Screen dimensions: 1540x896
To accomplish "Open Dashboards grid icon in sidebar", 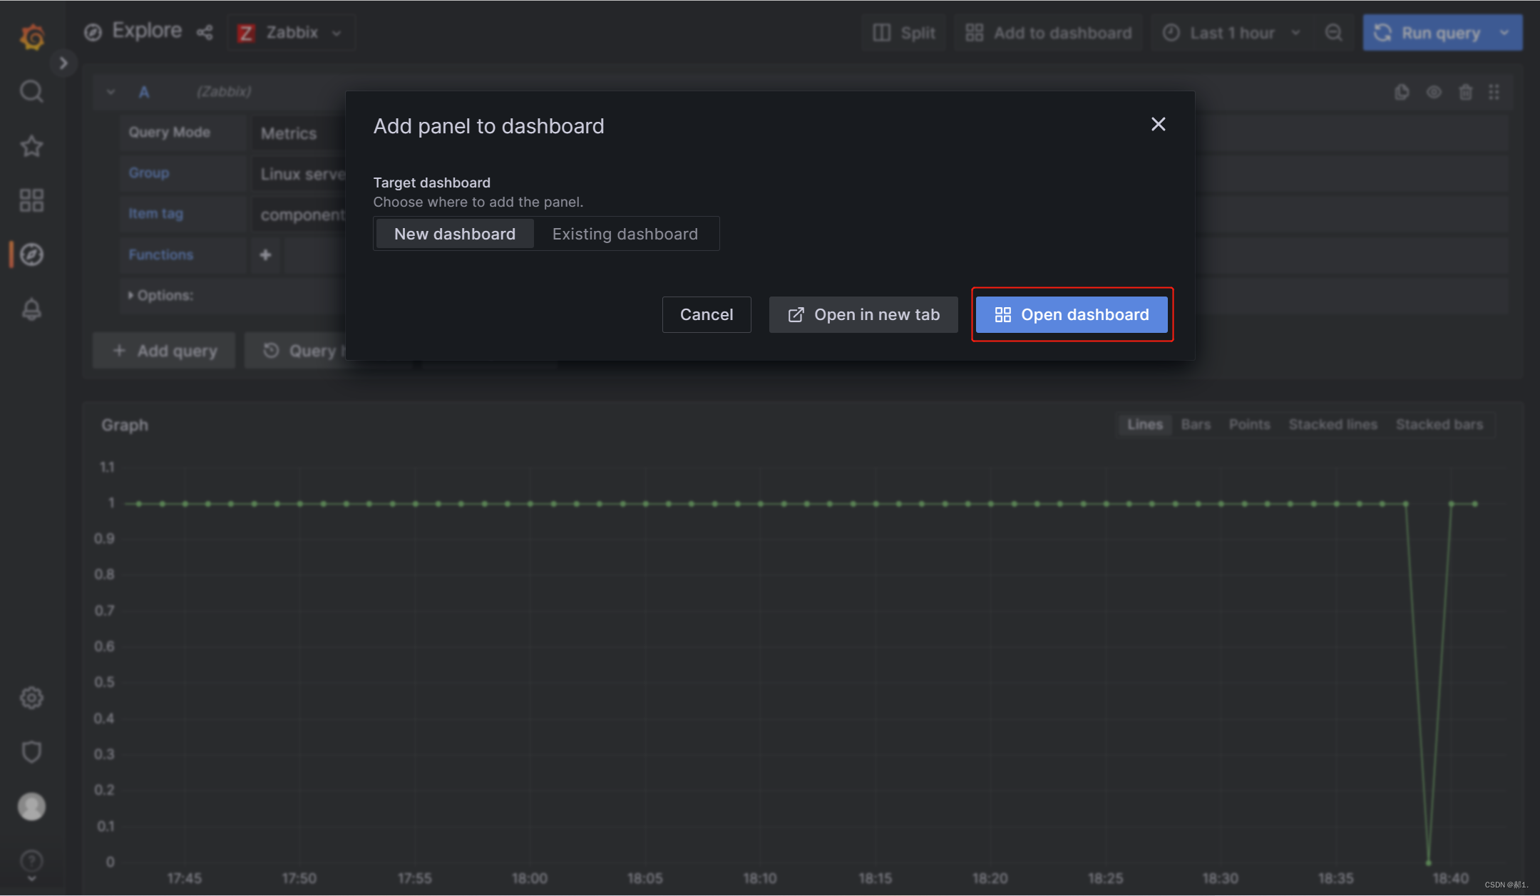I will (x=31, y=200).
